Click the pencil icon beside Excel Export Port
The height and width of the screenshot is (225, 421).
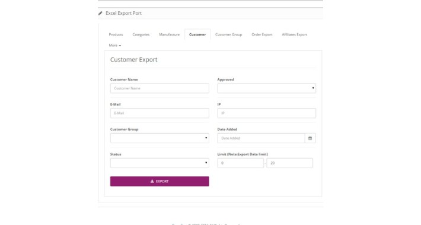(100, 13)
